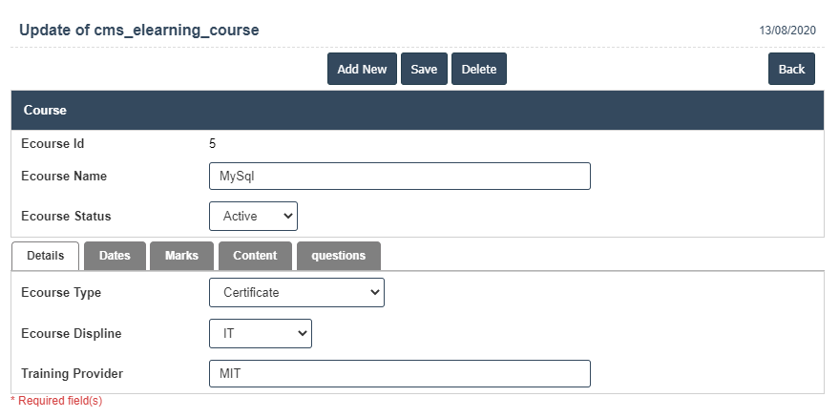The height and width of the screenshot is (418, 839).
Task: Click the page title 'Update of cms_elearning_course'
Action: coord(138,31)
